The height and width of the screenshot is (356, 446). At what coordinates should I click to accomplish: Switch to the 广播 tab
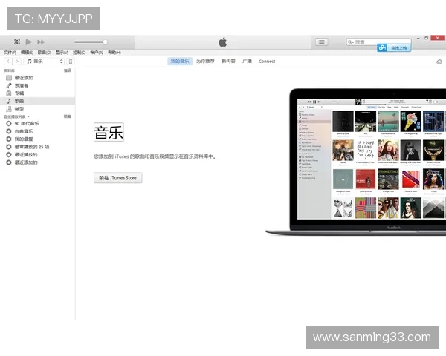tap(248, 62)
